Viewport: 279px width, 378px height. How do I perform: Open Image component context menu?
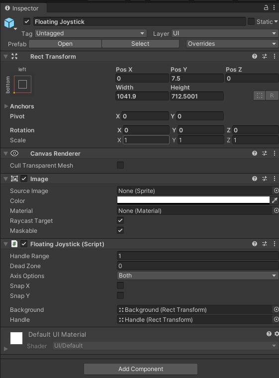point(275,179)
